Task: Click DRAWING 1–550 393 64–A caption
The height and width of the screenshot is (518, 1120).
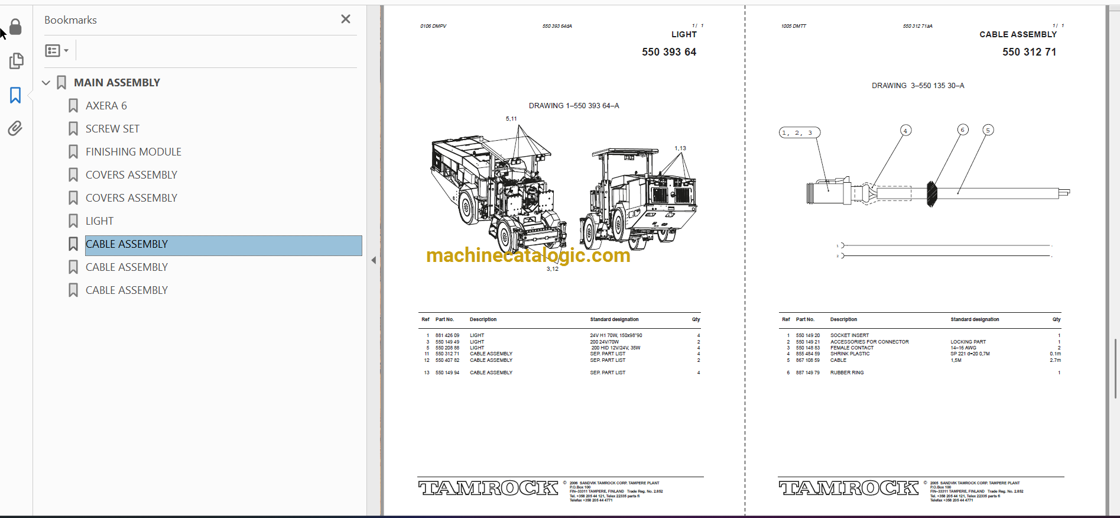Action: (574, 106)
